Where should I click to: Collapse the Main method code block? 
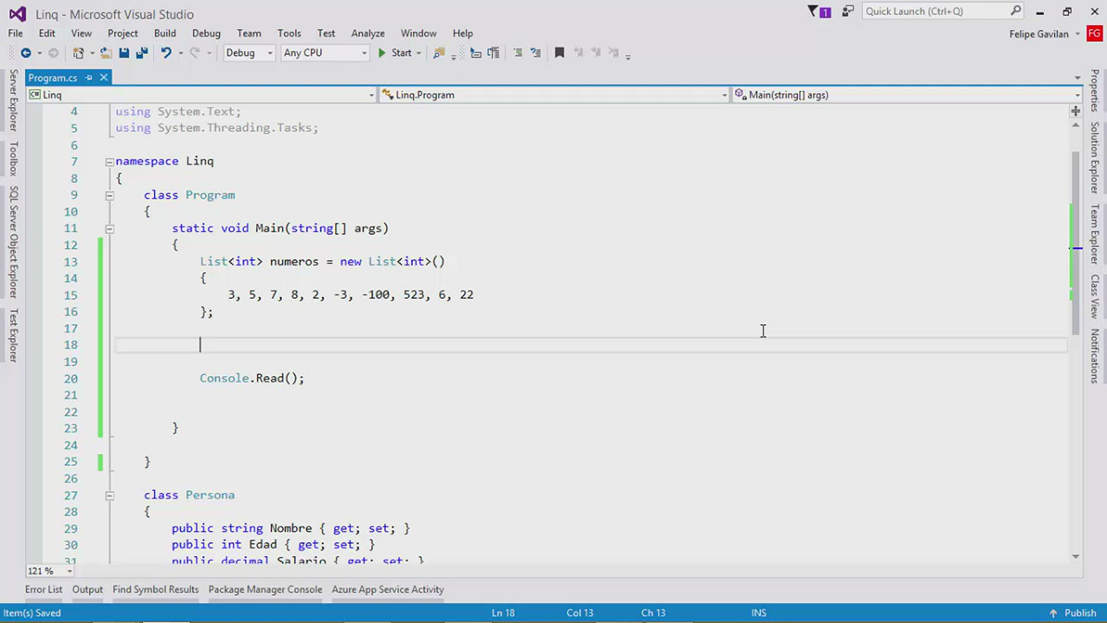click(110, 229)
